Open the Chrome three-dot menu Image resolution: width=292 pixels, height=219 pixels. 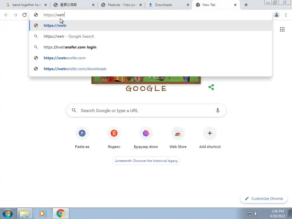pyautogui.click(x=286, y=15)
